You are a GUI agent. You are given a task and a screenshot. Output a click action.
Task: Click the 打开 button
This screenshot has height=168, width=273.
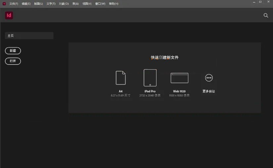pos(13,61)
